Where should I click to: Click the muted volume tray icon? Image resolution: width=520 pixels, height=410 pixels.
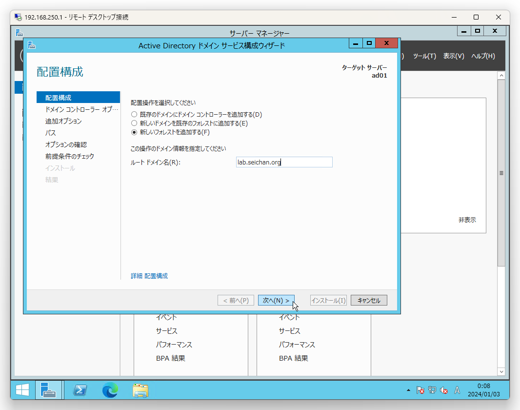tap(444, 390)
